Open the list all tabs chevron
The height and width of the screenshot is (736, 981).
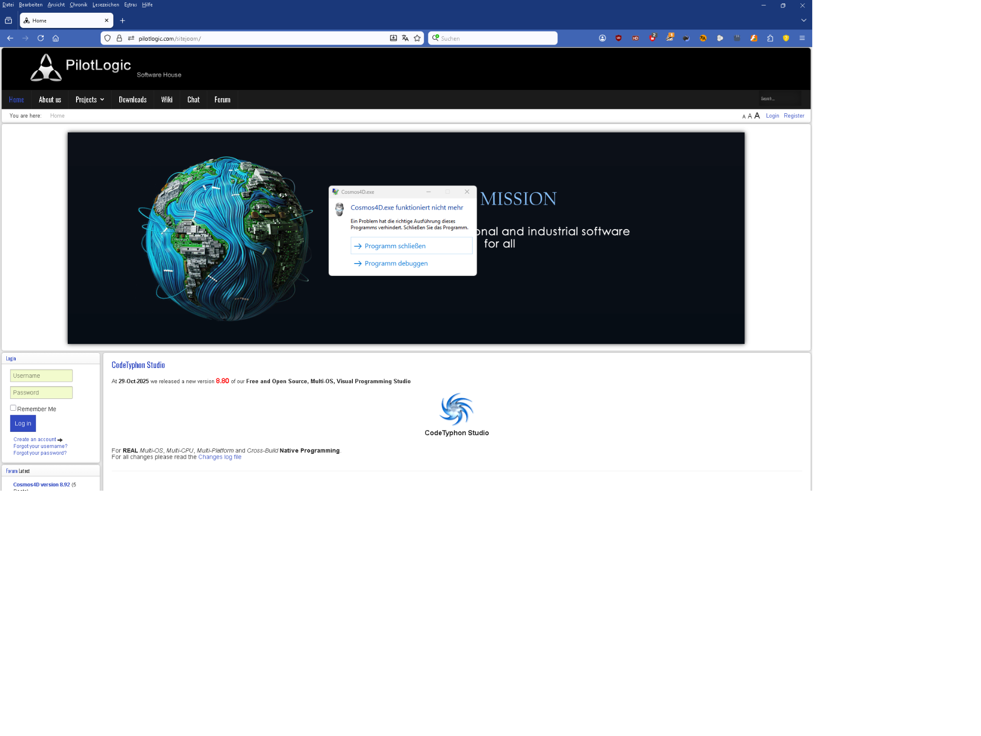803,21
